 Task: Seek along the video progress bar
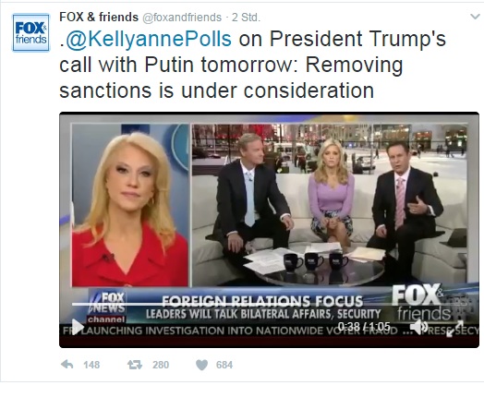[x=271, y=304]
